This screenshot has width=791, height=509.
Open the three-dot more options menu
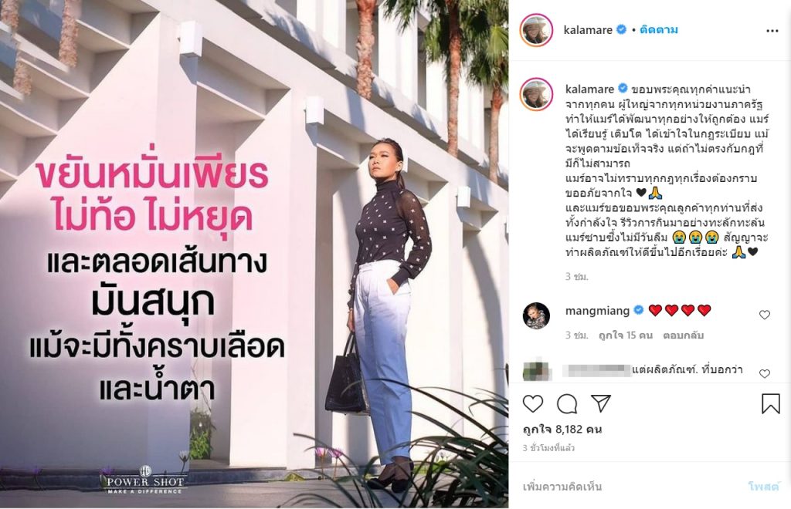pos(772,31)
